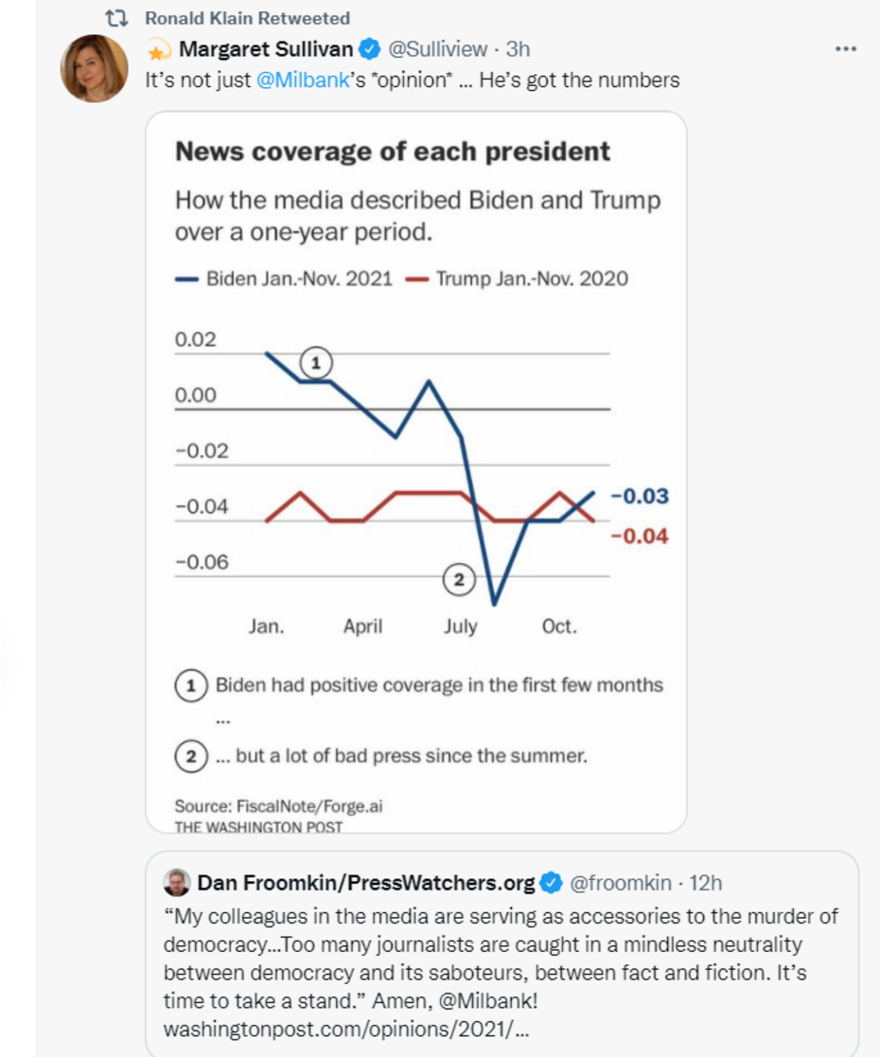This screenshot has height=1057, width=880.
Task: Click the 3h tweet timestamp
Action: click(518, 49)
